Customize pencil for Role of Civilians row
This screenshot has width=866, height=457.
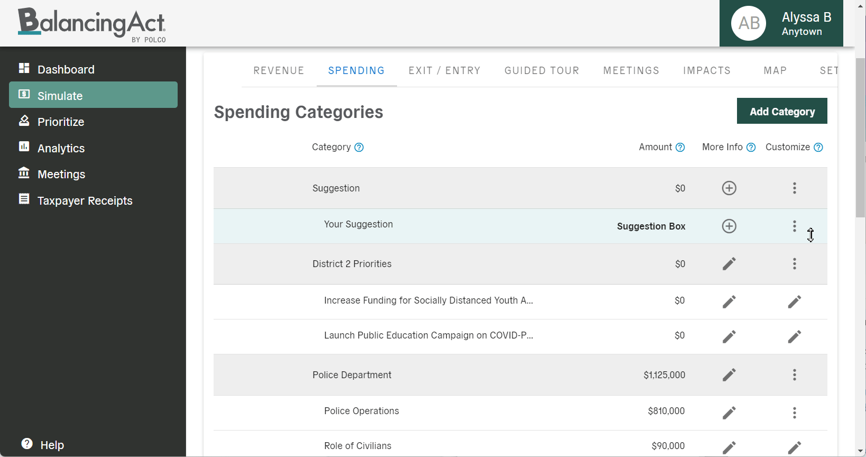point(794,447)
